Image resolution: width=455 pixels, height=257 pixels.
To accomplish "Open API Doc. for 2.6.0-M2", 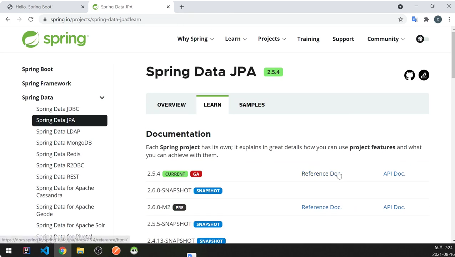I will (394, 207).
